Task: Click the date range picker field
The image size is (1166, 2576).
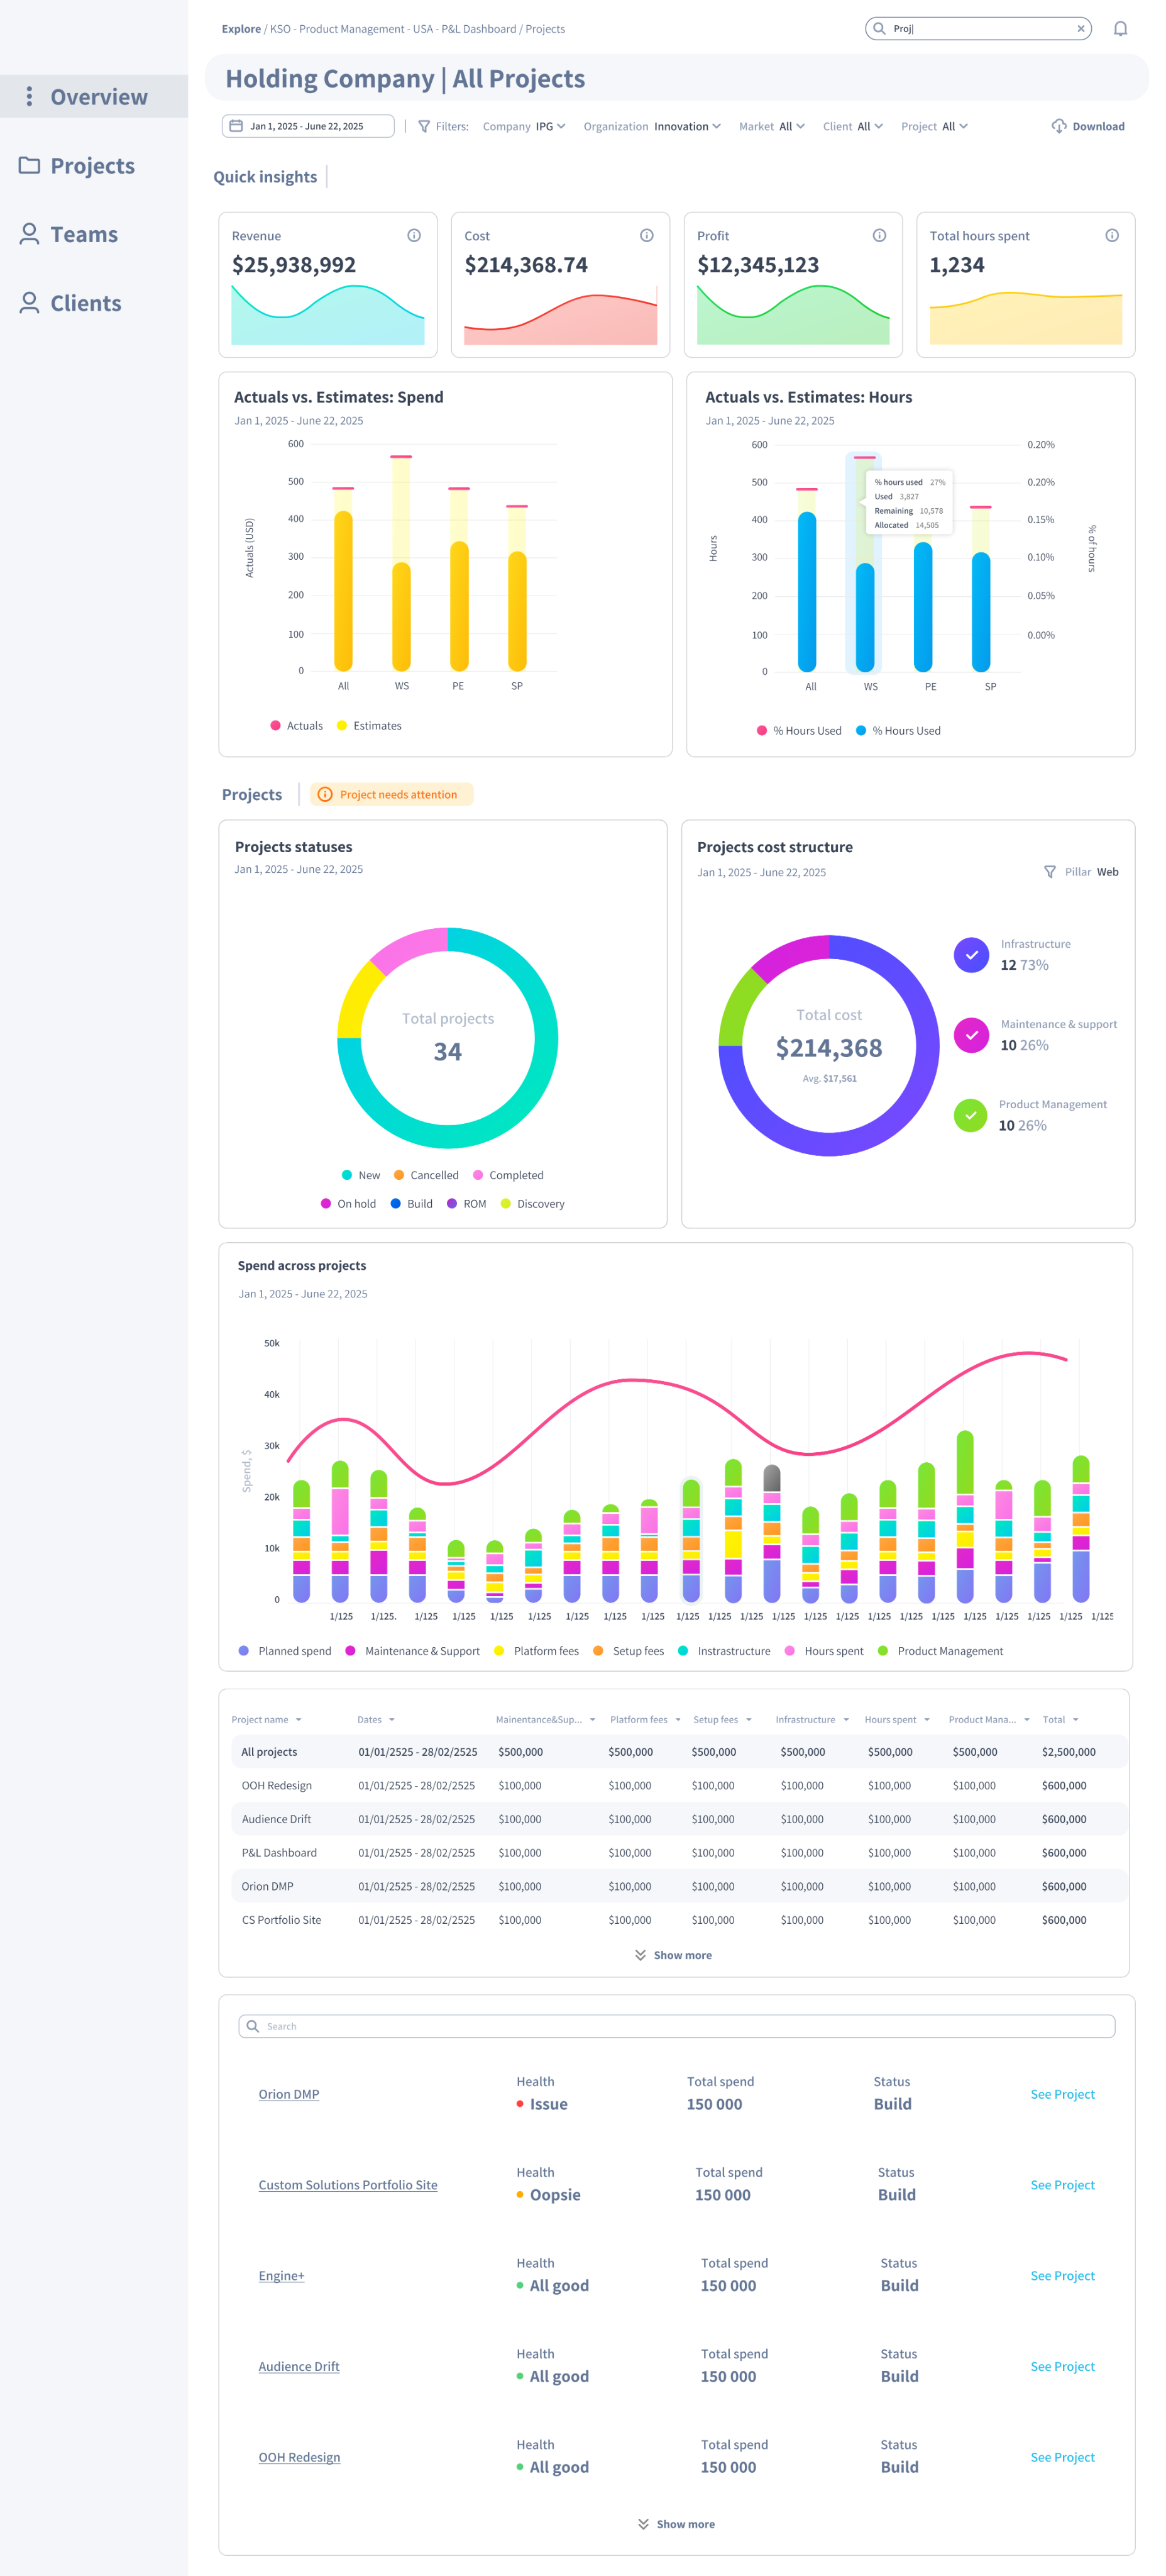Action: point(307,127)
